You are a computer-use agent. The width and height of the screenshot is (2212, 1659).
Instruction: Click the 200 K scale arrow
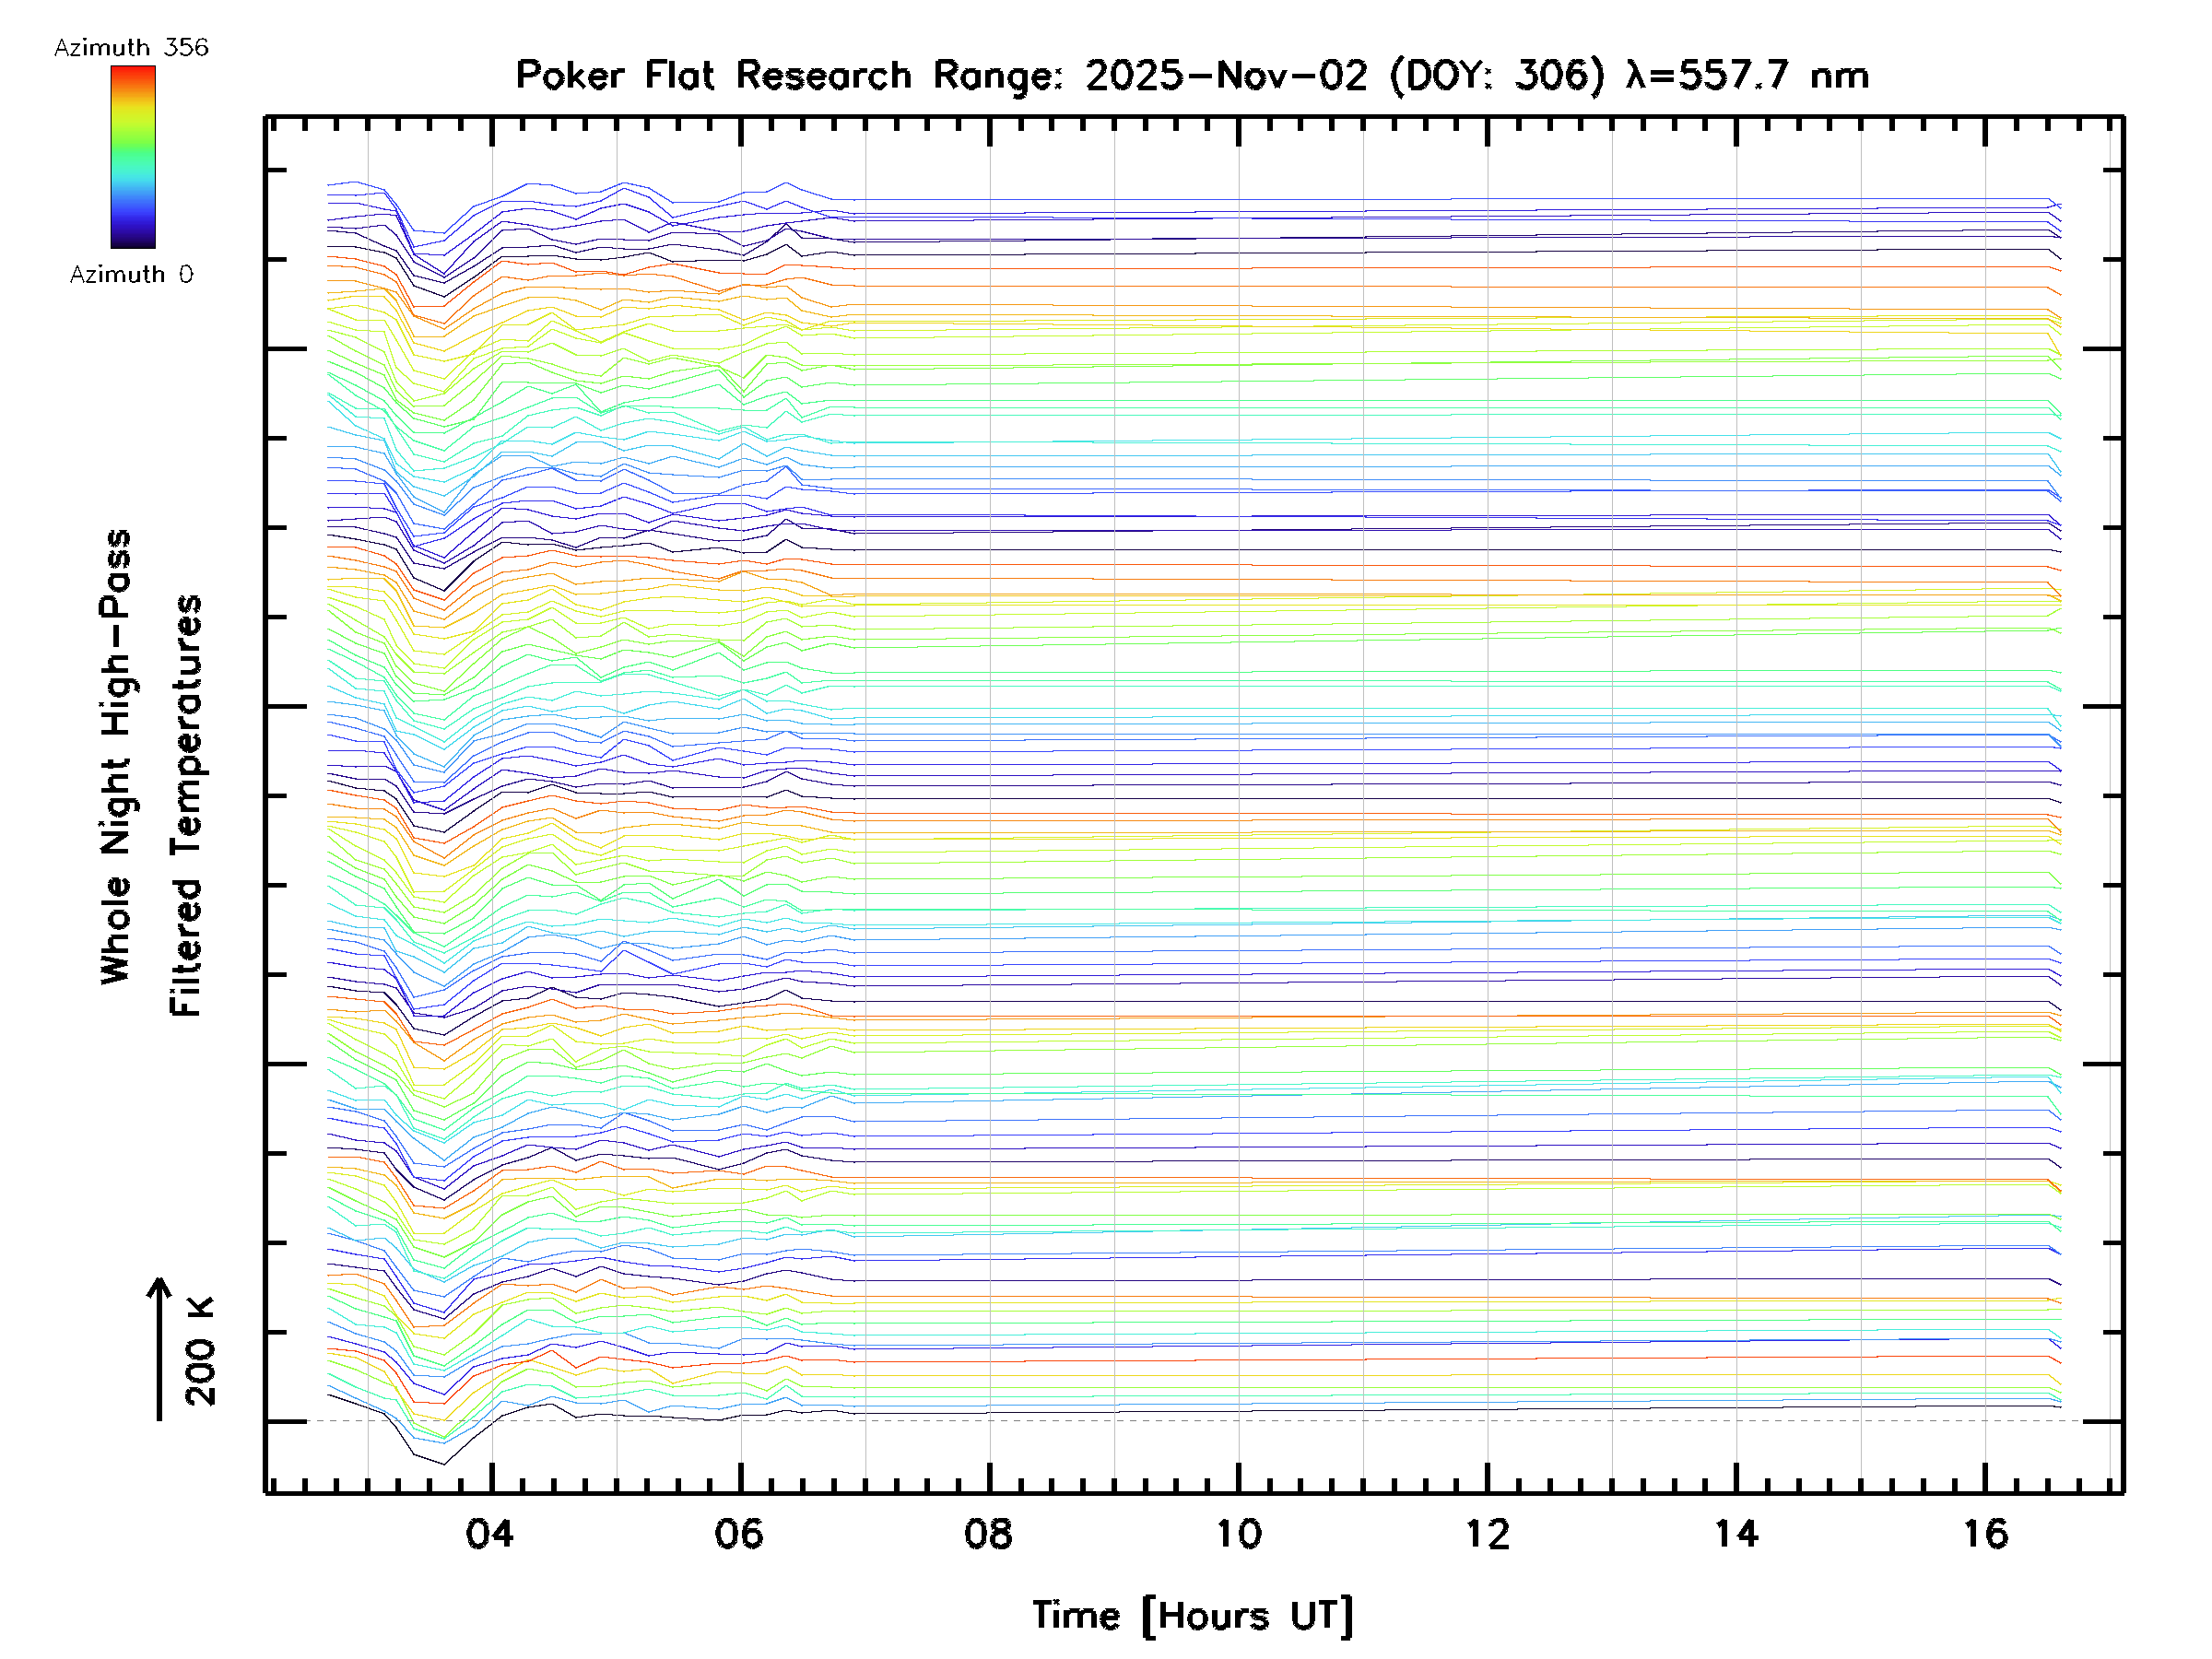pyautogui.click(x=159, y=1348)
